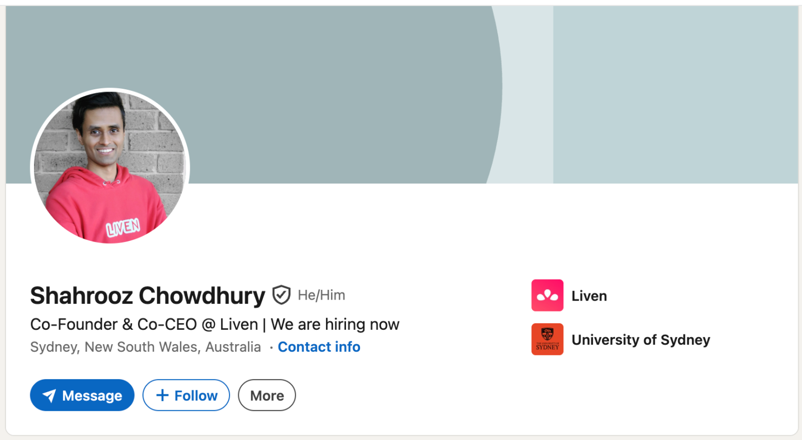
Task: Open the Contact info link
Action: point(319,347)
